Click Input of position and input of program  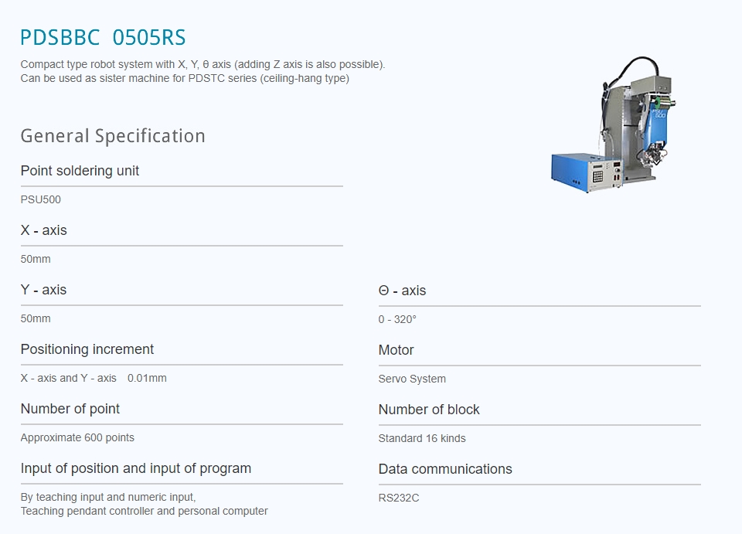[136, 468]
